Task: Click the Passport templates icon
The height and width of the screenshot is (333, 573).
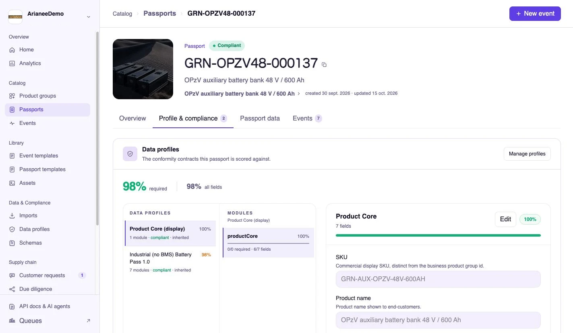Action: [12, 170]
